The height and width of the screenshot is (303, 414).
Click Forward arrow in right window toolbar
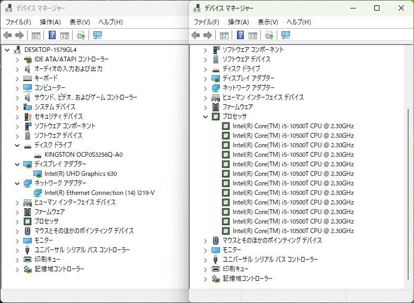point(208,35)
